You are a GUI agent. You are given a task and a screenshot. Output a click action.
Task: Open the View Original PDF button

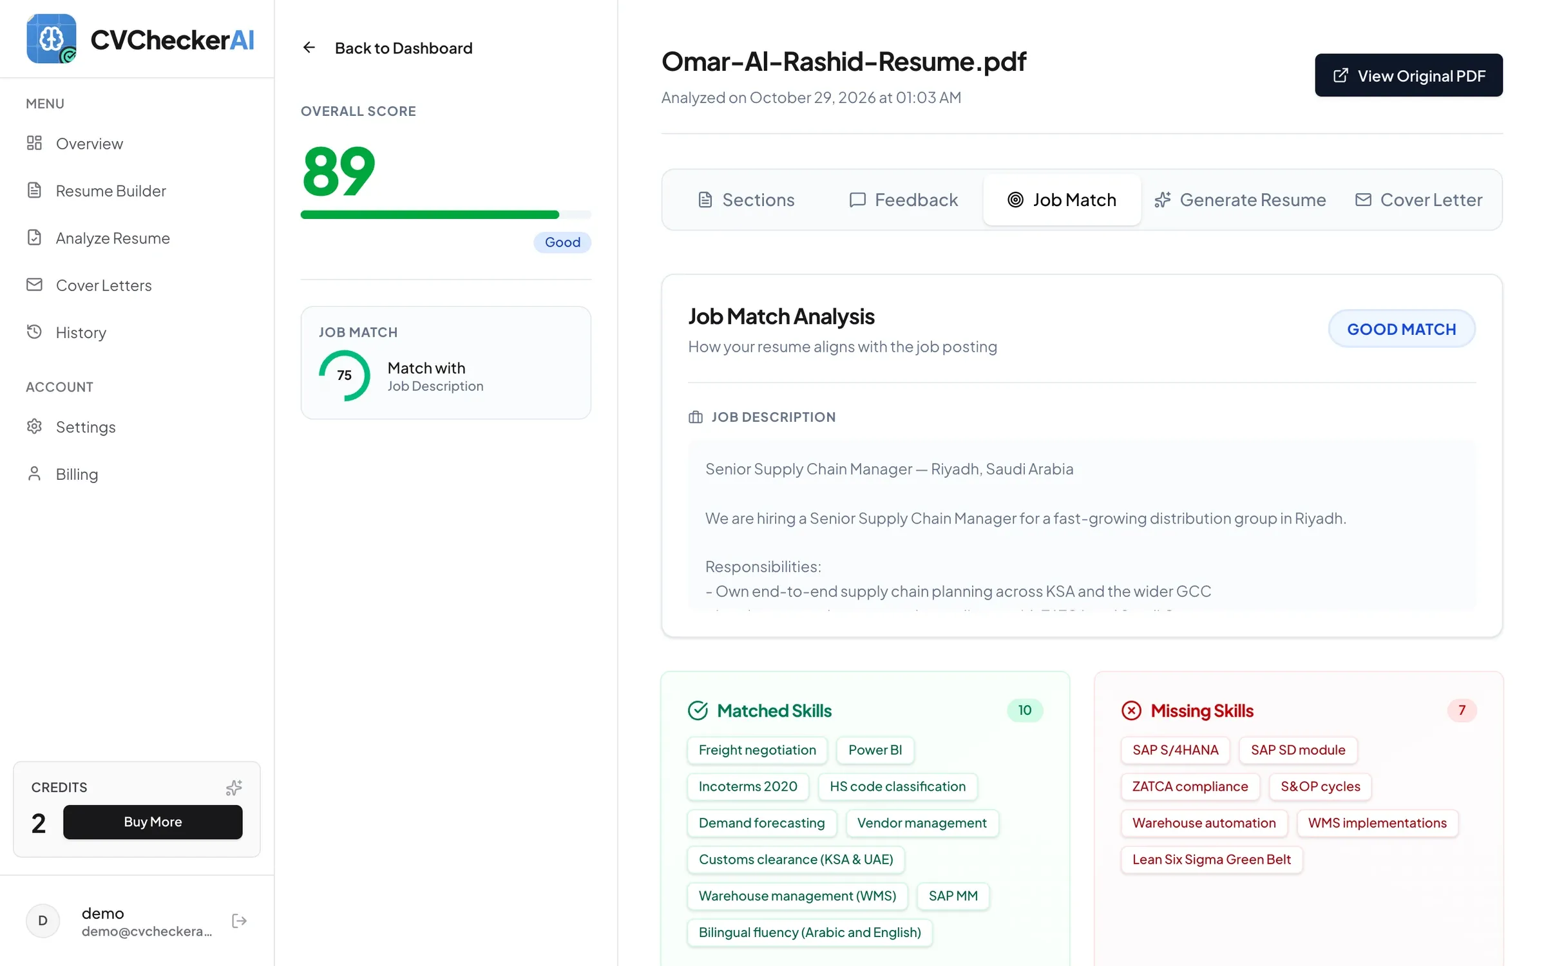1409,75
